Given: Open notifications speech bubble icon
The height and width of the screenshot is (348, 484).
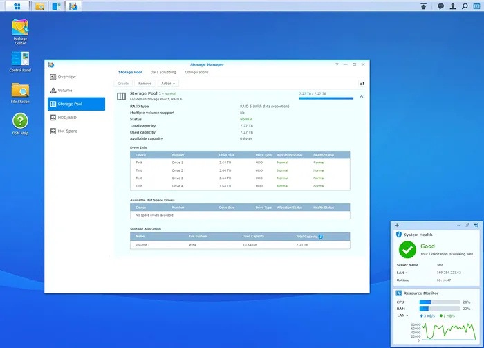Looking at the screenshot, I should coord(441,6).
